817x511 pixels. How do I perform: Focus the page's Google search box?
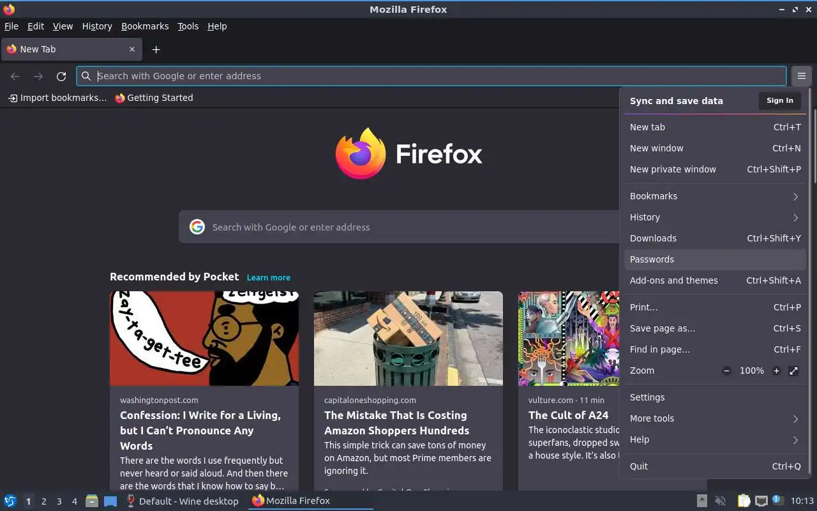pos(399,227)
